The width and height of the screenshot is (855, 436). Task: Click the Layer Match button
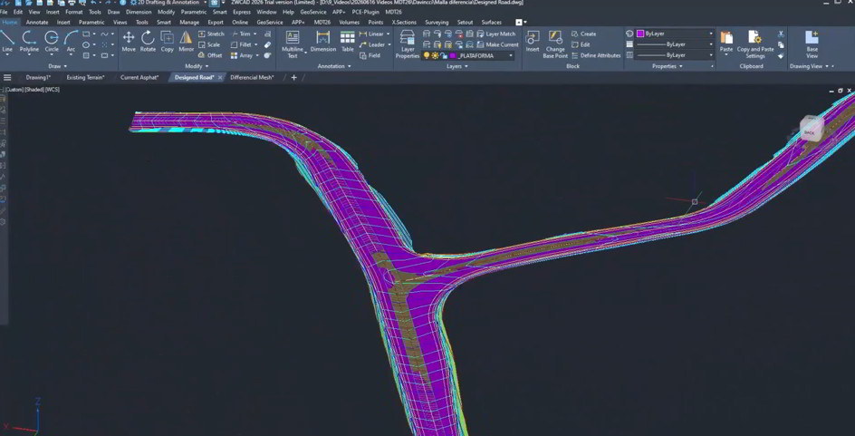click(x=496, y=34)
